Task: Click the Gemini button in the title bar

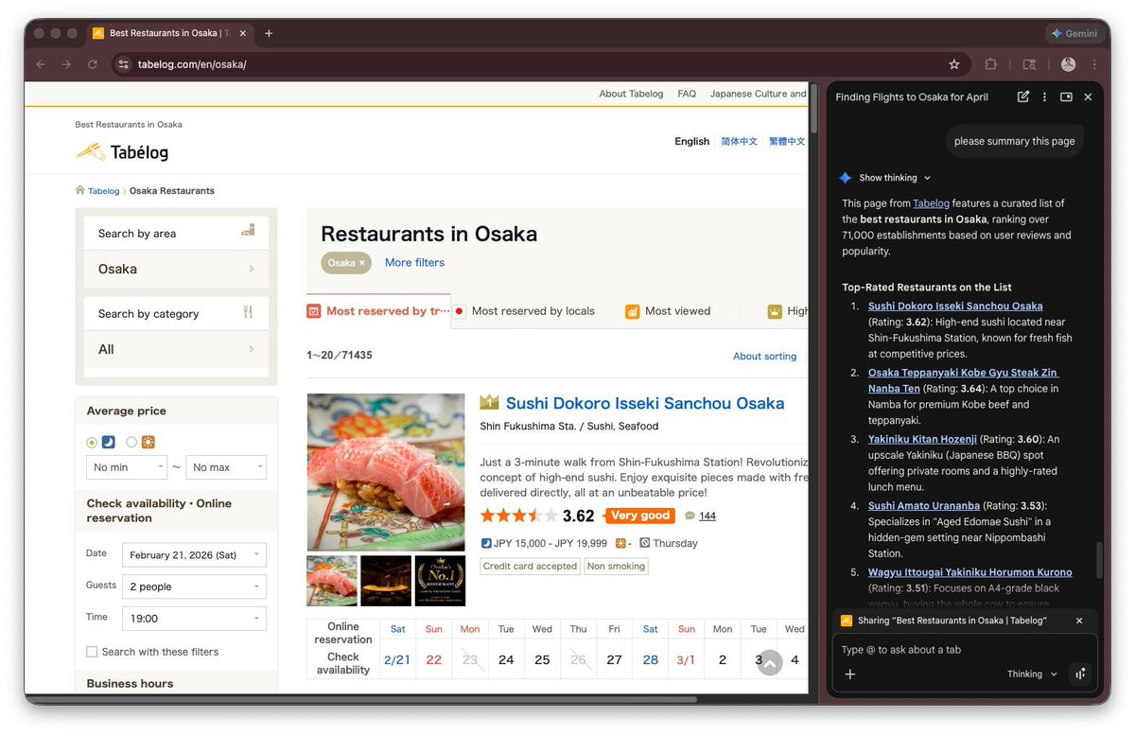Action: click(x=1074, y=33)
